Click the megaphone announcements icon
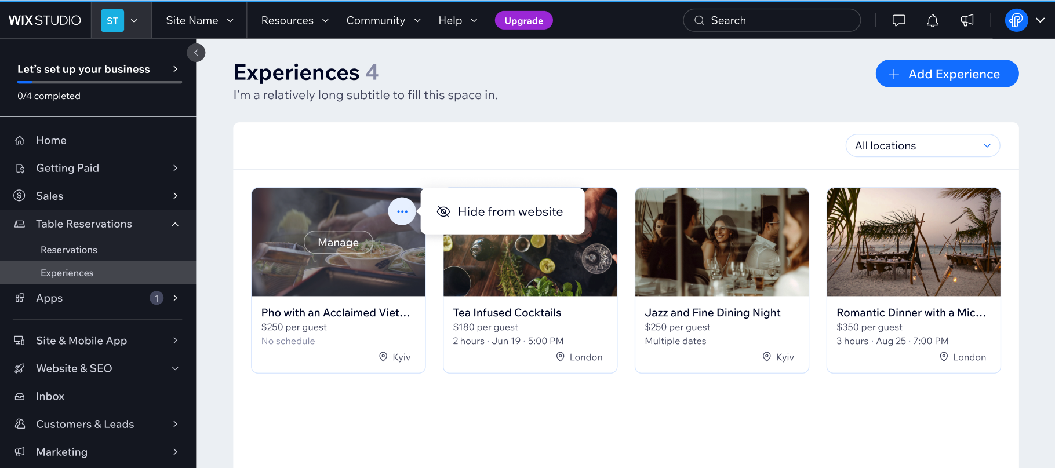The height and width of the screenshot is (468, 1055). [x=967, y=21]
